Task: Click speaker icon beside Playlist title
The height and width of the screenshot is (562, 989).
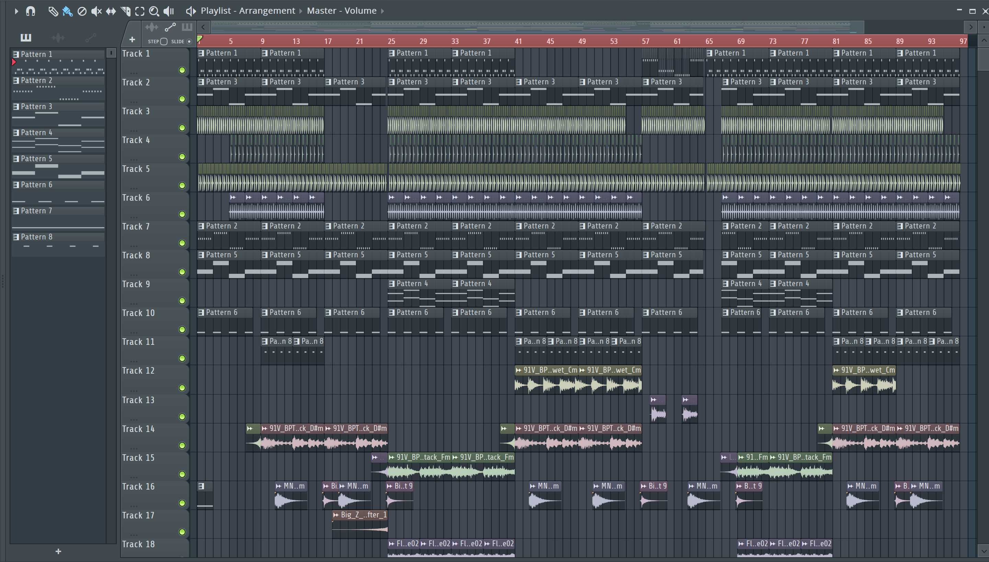Action: 191,11
